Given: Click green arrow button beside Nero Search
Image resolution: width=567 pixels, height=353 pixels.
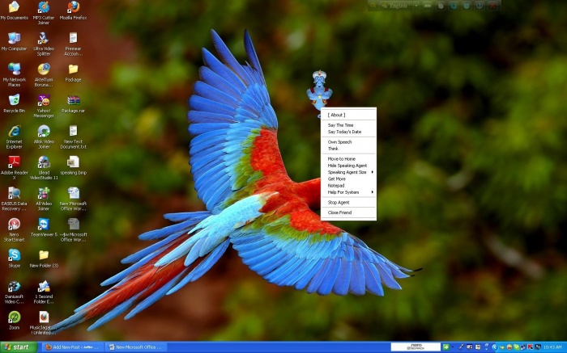Looking at the screenshot, I should 446,347.
